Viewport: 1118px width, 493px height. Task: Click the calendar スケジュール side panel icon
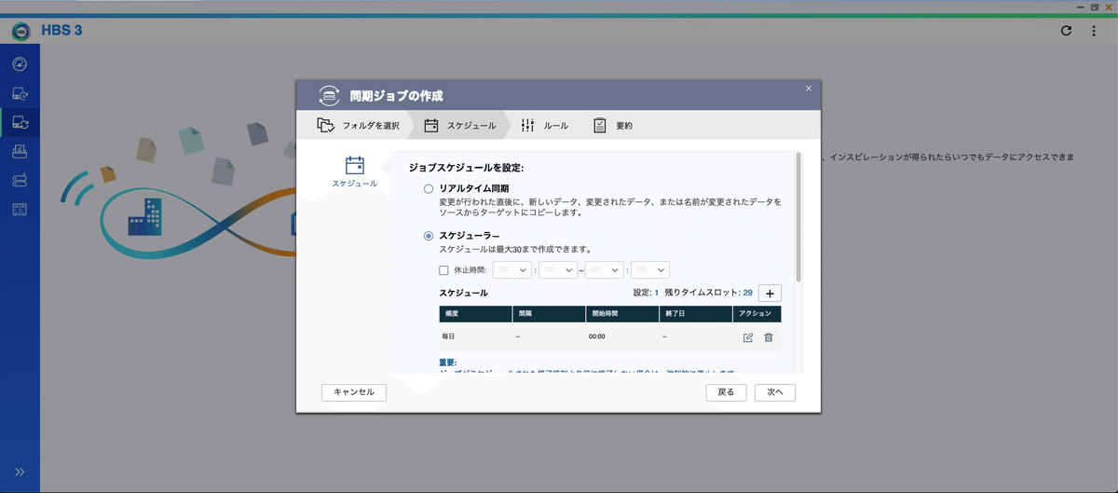click(x=355, y=166)
